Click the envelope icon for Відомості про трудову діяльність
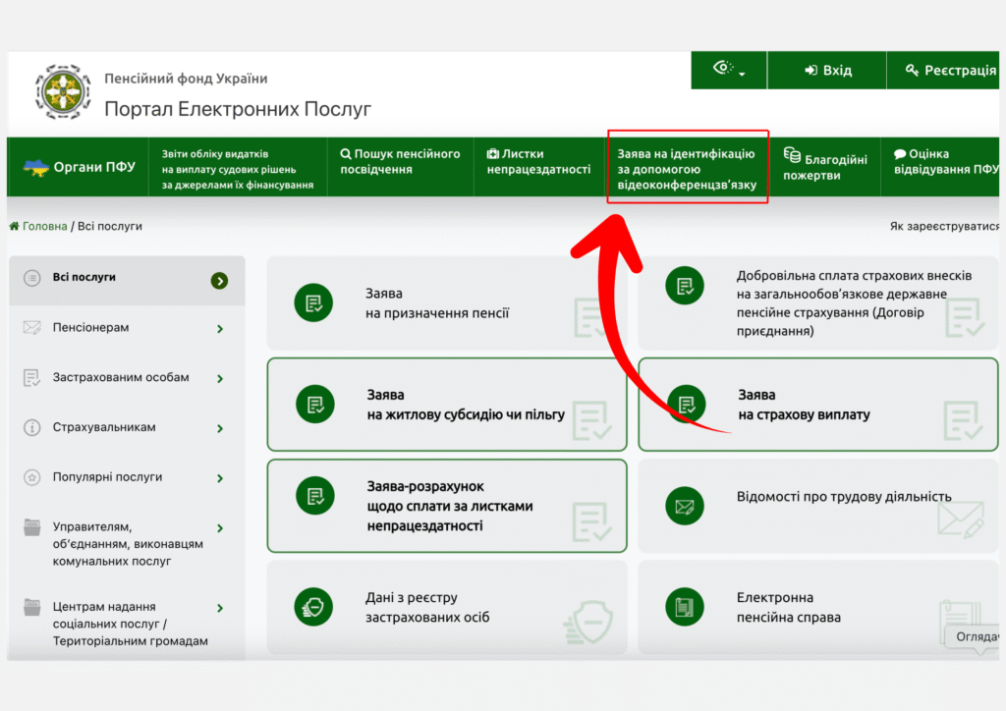This screenshot has width=1006, height=711. pos(685,507)
